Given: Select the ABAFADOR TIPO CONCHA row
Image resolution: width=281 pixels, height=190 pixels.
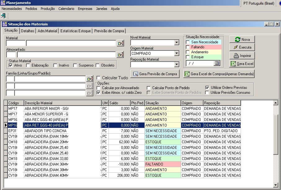Looking at the screenshot, I should click(46, 131).
